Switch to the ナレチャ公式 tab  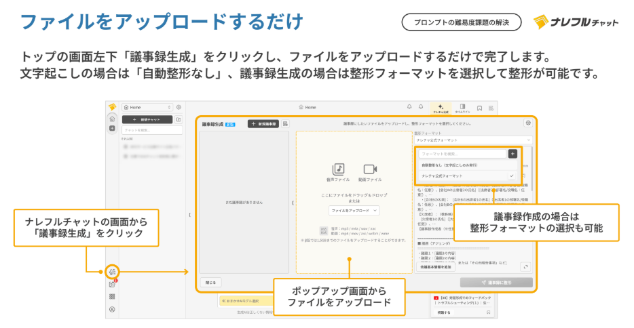pos(441,107)
